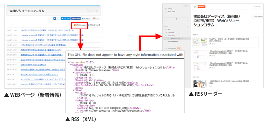Select the 株式会社アーティス feed in sidebar

click(x=176, y=38)
